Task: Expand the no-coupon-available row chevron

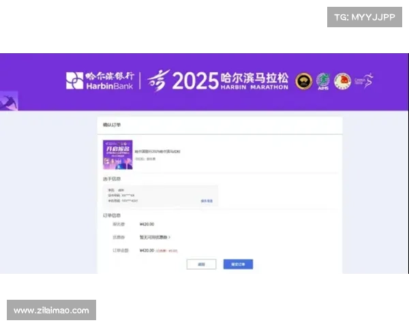Action: point(170,237)
